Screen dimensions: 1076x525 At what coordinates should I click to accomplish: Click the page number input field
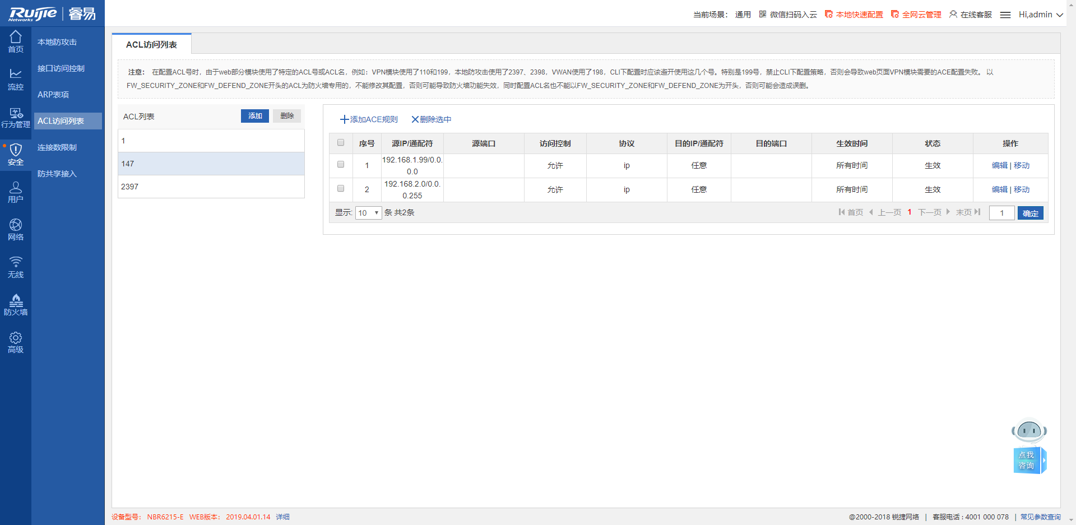point(1001,213)
